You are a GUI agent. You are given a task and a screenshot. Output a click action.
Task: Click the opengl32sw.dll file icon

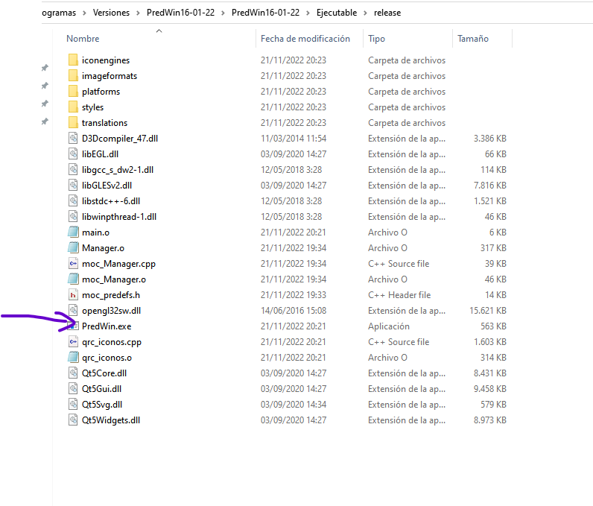73,311
